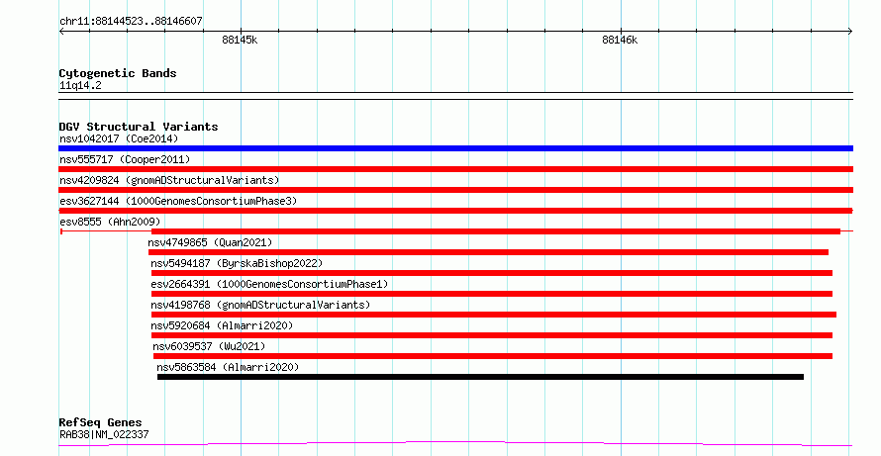Click the magenta RAB38 gene line
This screenshot has height=456, width=881.
point(455,444)
